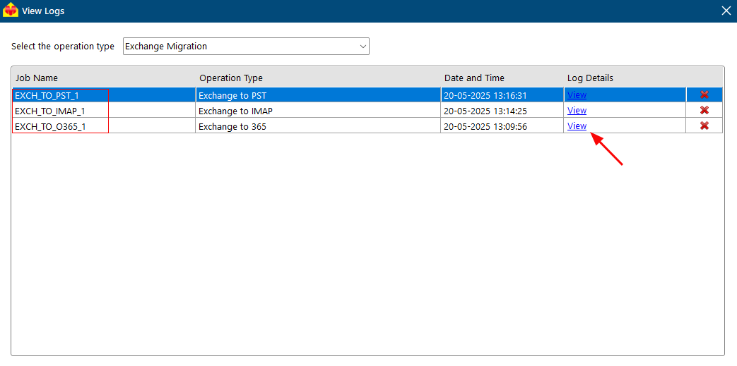Image resolution: width=737 pixels, height=366 pixels.
Task: Sort by Operation Type column header
Action: [318, 78]
